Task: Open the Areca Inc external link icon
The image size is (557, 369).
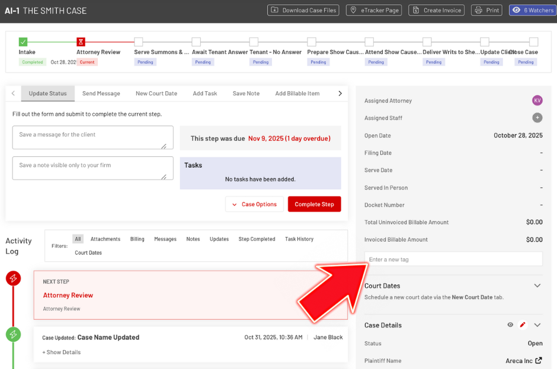Action: tap(538, 361)
